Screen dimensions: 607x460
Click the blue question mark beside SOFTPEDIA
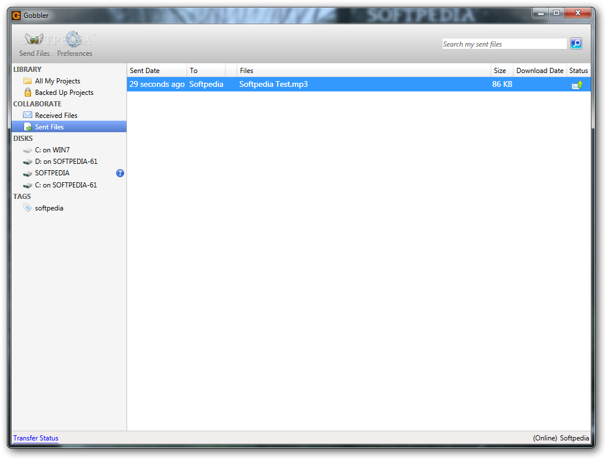click(x=120, y=173)
